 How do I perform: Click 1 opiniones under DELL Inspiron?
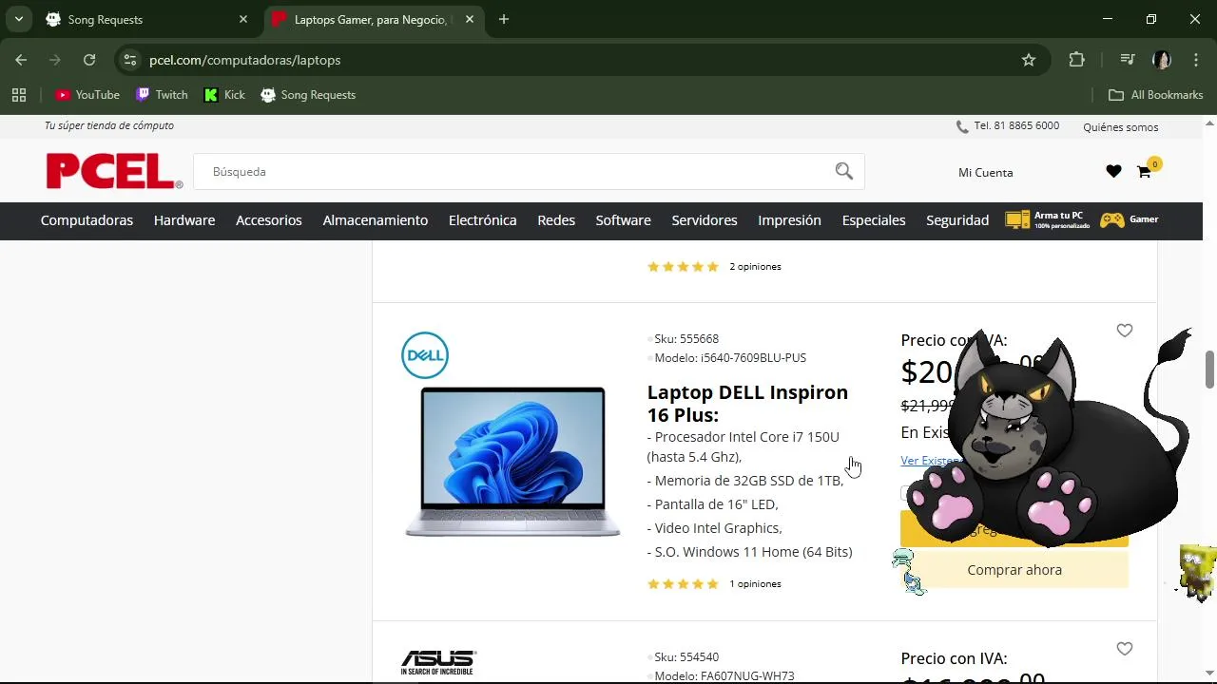tap(755, 584)
